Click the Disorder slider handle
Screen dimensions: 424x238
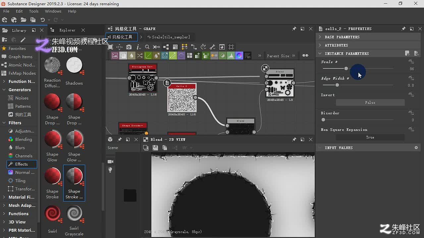323,120
